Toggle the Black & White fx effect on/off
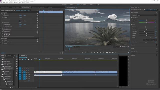Image resolution: width=160 pixels, height=90 pixels. (3, 33)
